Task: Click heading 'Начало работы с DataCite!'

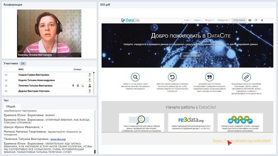Action: click(191, 107)
